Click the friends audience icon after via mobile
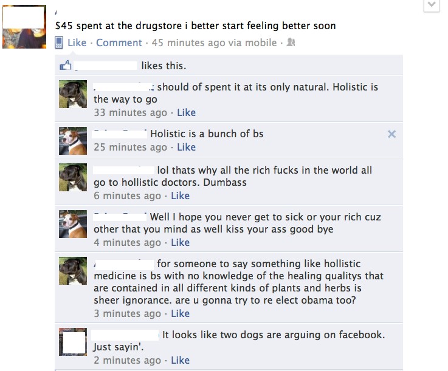The height and width of the screenshot is (371, 448). pyautogui.click(x=291, y=43)
